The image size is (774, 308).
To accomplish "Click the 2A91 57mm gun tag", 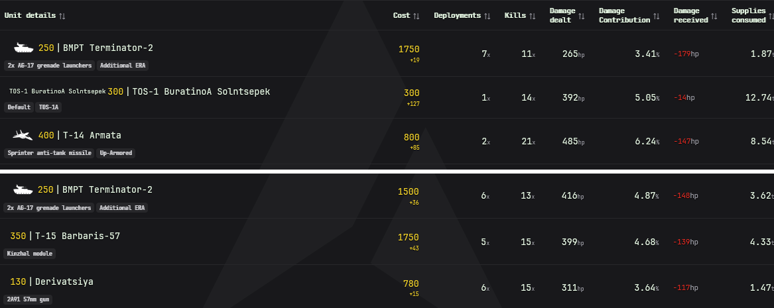I will [28, 299].
